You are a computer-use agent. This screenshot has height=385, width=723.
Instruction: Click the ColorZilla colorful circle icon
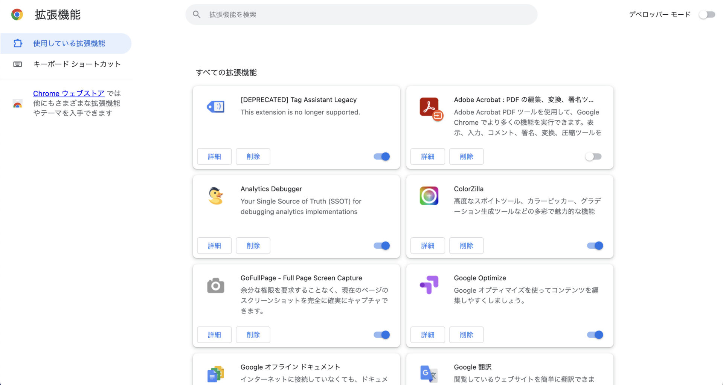429,196
